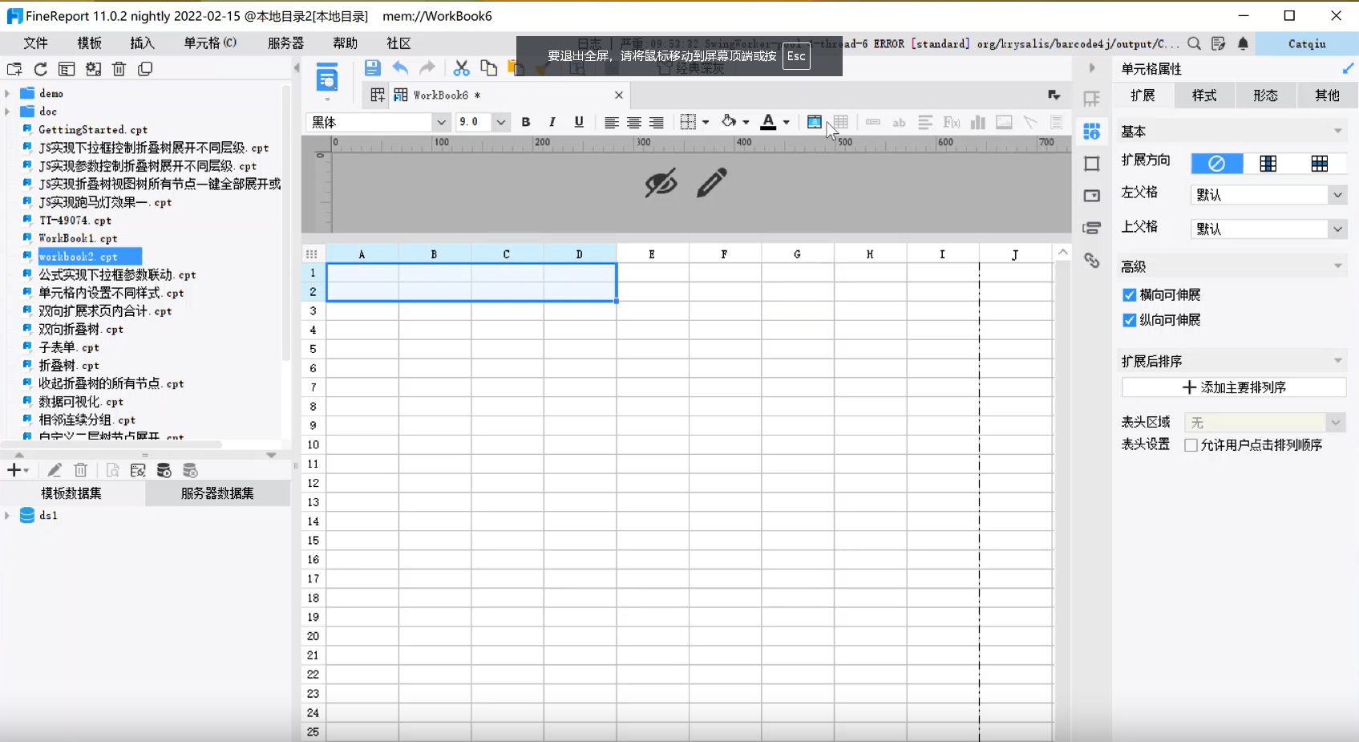Click the merge cells icon
This screenshot has width=1359, height=742.
click(814, 122)
